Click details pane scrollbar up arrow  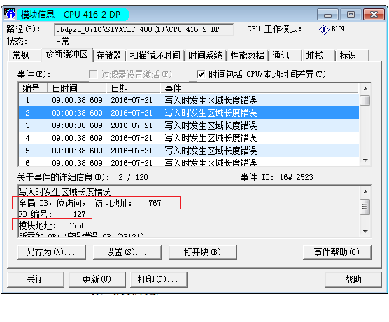coord(365,192)
